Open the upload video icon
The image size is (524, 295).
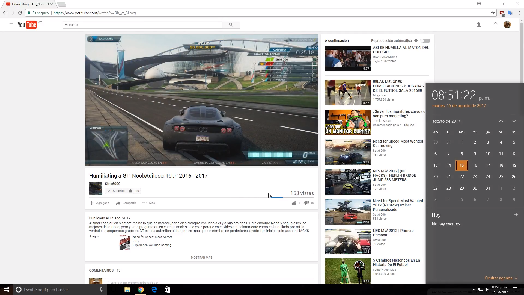tap(478, 25)
